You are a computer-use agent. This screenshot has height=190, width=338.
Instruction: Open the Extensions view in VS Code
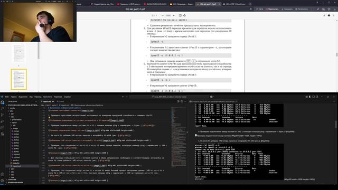2,128
